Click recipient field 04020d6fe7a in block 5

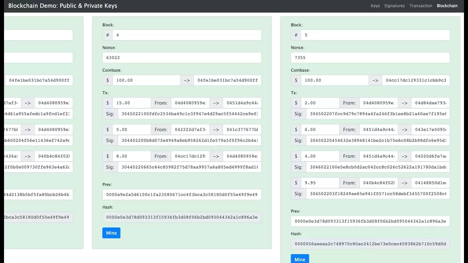430,156
